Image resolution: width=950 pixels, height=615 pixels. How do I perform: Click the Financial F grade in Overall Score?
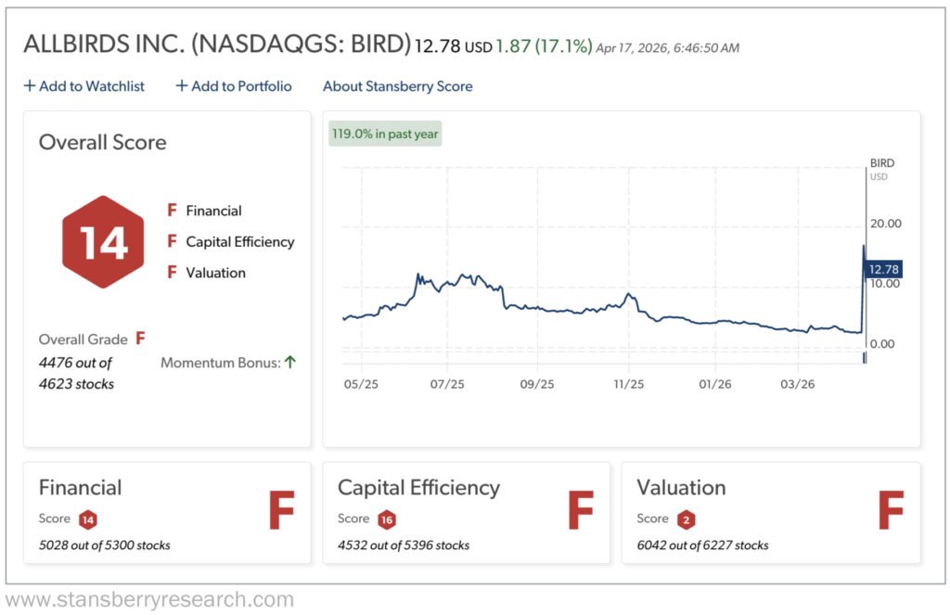tap(172, 211)
